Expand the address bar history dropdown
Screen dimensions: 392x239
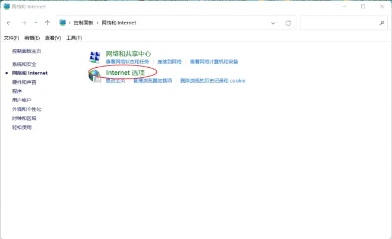tap(273, 23)
